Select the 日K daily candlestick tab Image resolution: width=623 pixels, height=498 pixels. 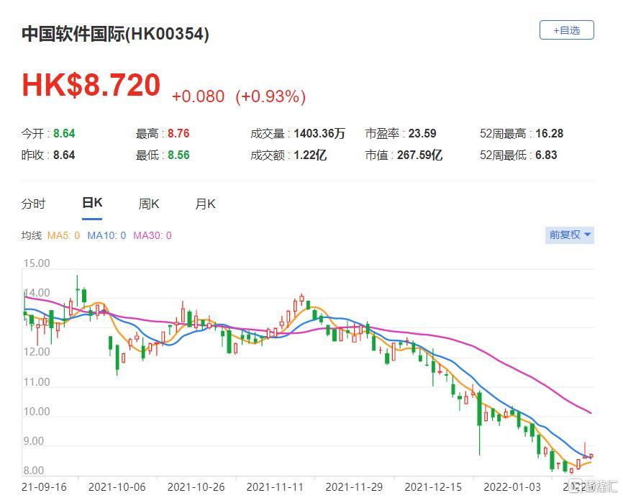[92, 203]
